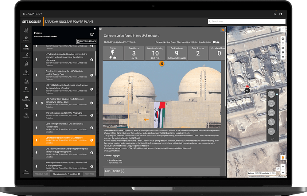Image resolution: width=307 pixels, height=196 pixels.
Task: Open the Alerts sidebar panel
Action: click(26, 30)
